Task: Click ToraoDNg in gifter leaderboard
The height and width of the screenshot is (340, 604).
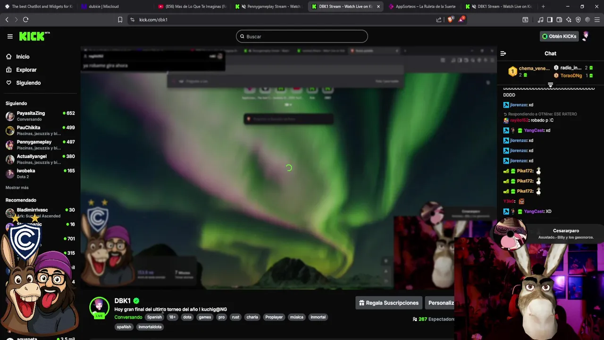Action: pos(571,76)
